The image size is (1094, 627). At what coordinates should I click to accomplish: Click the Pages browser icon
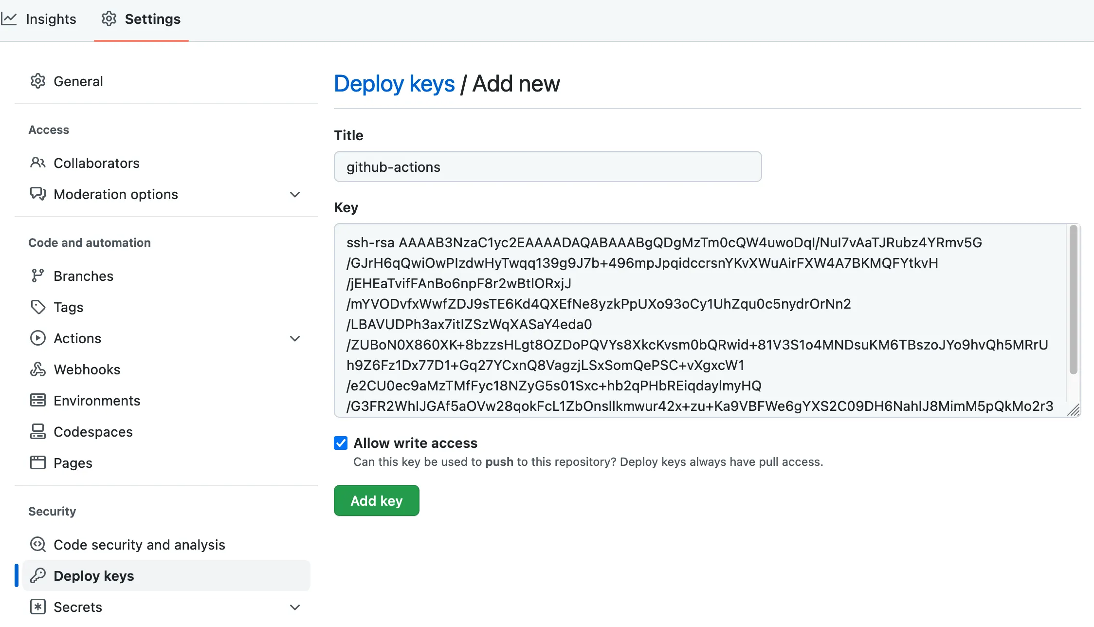click(x=38, y=463)
